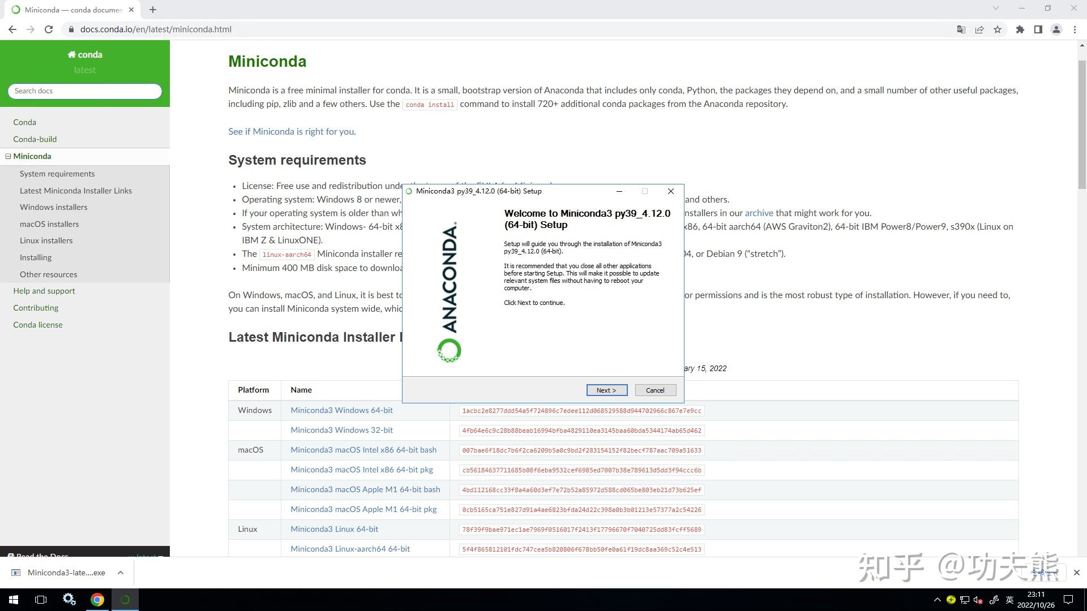This screenshot has height=611, width=1087.
Task: Open the archive link
Action: tap(759, 213)
